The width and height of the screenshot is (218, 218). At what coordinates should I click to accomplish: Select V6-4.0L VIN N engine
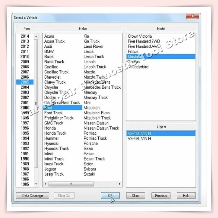[161, 134]
